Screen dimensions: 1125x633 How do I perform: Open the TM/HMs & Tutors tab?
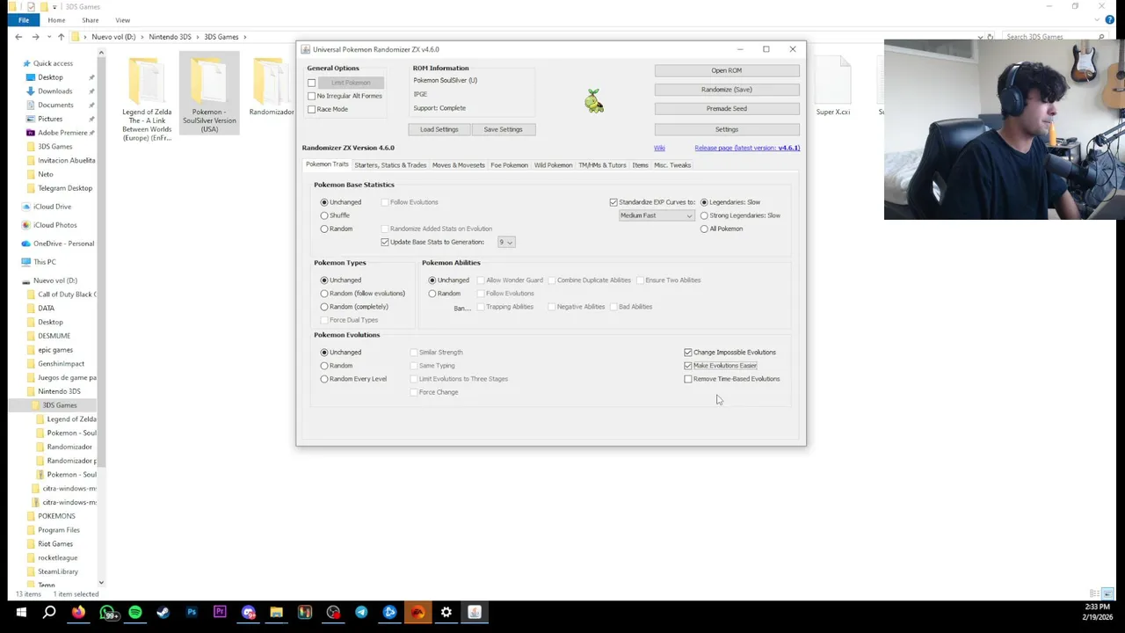click(x=602, y=165)
